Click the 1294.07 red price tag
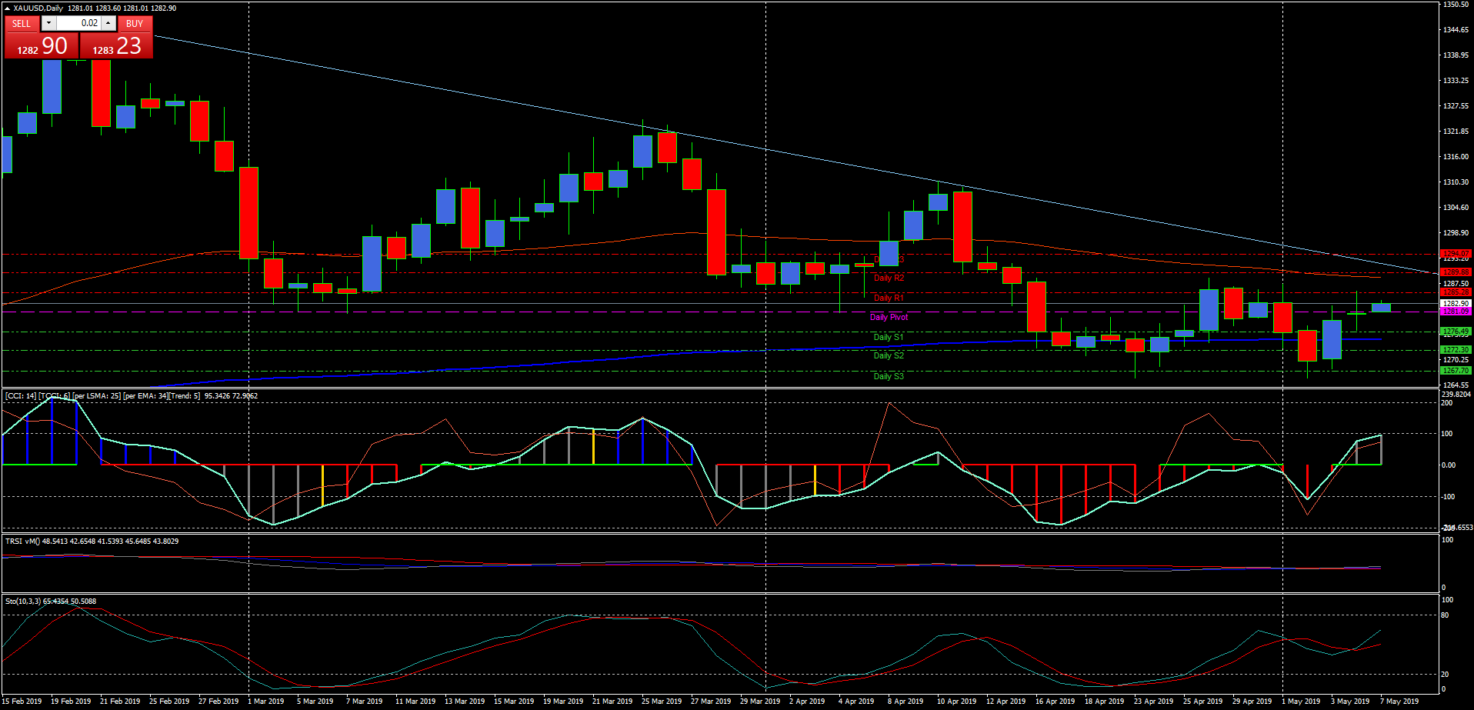Image resolution: width=1474 pixels, height=710 pixels. 1455,253
